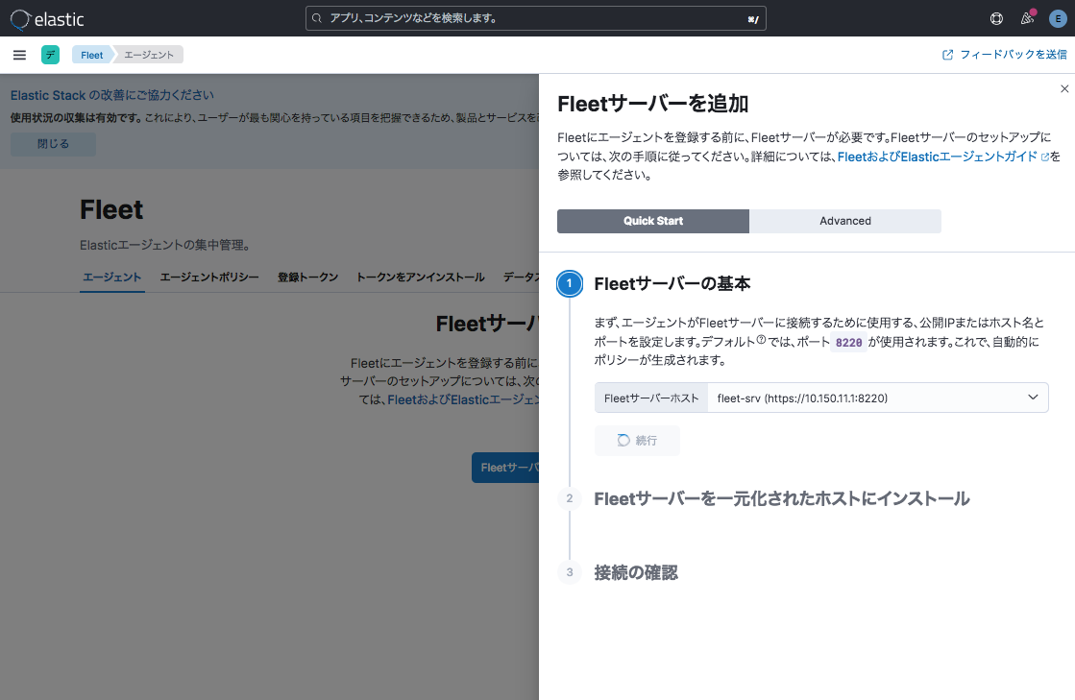Click the step 1 circle indicator
This screenshot has height=700, width=1075.
pyautogui.click(x=569, y=284)
